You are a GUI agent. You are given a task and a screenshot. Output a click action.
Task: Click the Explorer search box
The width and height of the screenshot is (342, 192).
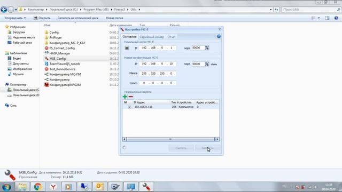click(311, 10)
